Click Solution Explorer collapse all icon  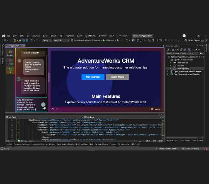[181, 50]
